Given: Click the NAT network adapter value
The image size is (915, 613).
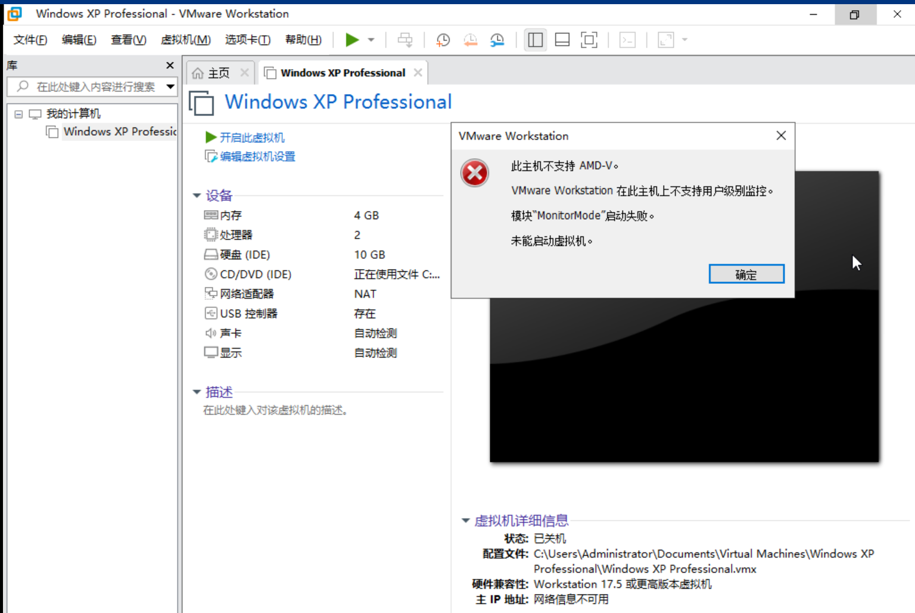Looking at the screenshot, I should pos(365,294).
